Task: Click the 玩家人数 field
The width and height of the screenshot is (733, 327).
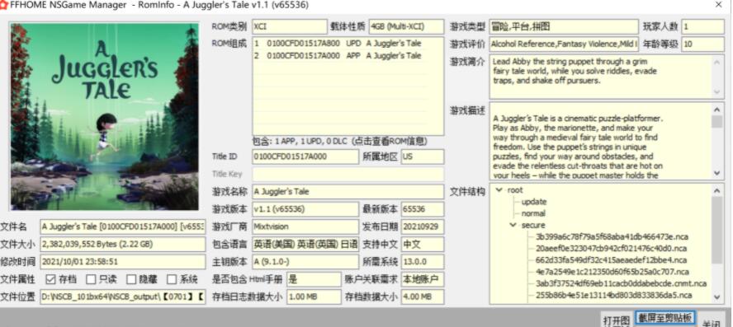Action: pyautogui.click(x=702, y=26)
